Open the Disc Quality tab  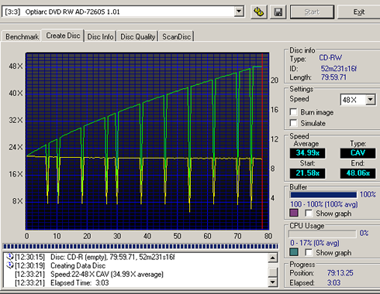click(137, 36)
